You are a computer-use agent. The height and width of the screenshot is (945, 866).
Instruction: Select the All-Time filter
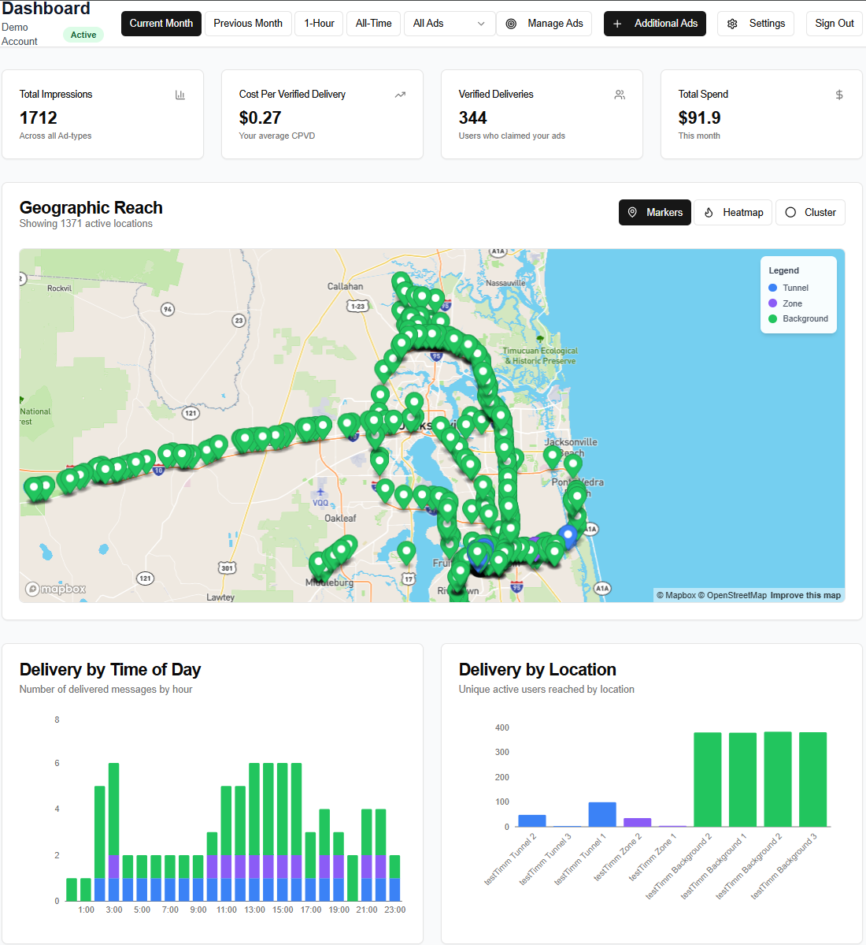[373, 24]
